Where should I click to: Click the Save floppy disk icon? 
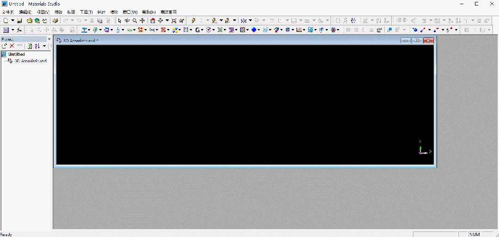pos(19,21)
